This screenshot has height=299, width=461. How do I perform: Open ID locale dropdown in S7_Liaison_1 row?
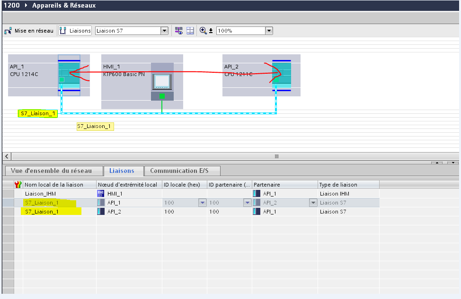(202, 203)
